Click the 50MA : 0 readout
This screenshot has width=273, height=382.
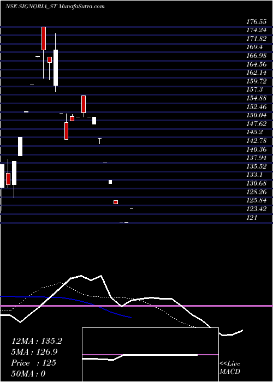[x=28, y=374]
